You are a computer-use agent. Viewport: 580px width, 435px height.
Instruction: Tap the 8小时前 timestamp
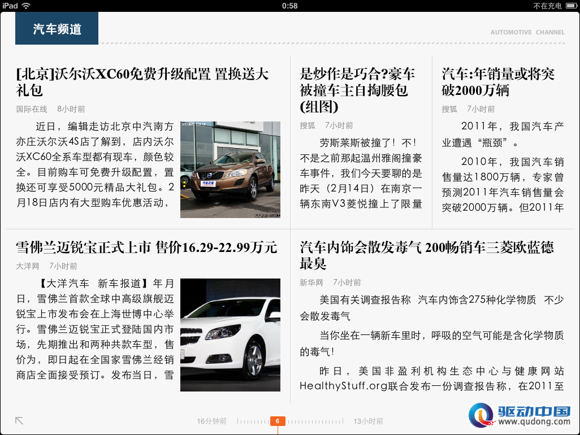pyautogui.click(x=71, y=109)
